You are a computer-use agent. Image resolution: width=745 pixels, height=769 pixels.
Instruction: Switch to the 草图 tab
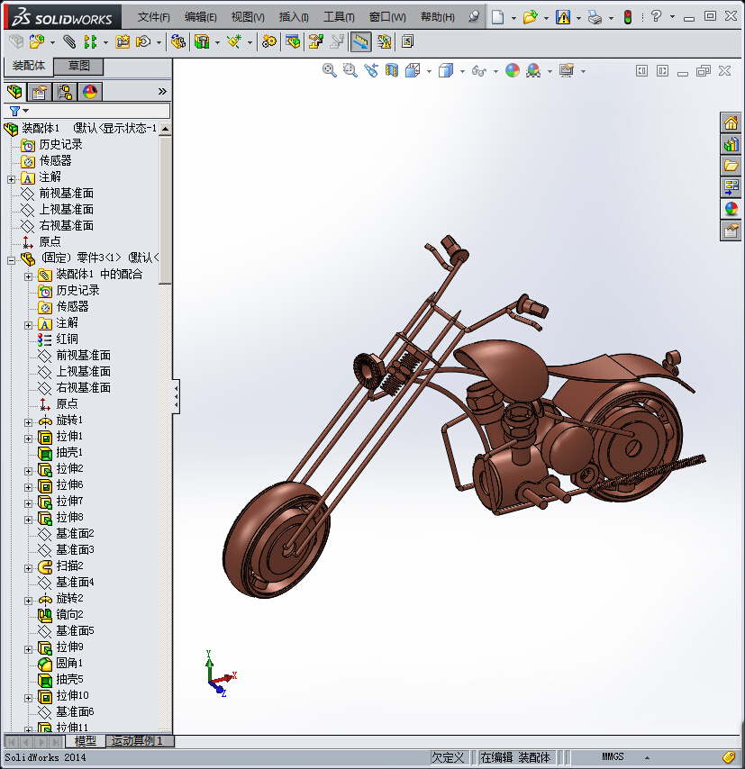[78, 66]
